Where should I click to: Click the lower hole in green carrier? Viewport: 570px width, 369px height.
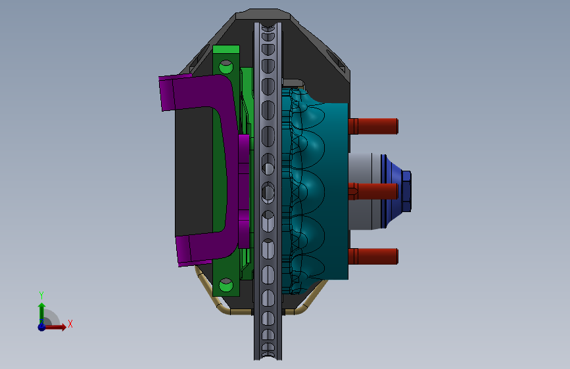coord(226,285)
